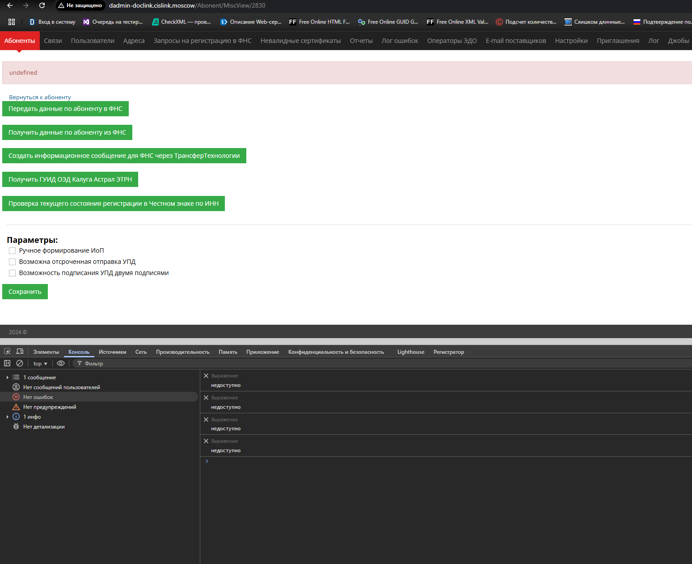Viewport: 692px width, 564px height.
Task: Click the 'Вернуться к абоненту' link
Action: pos(40,97)
